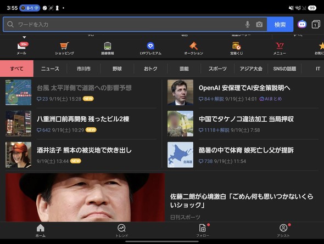Go to Home (ホーム) in bottom bar
The width and height of the screenshot is (324, 244).
click(x=41, y=231)
